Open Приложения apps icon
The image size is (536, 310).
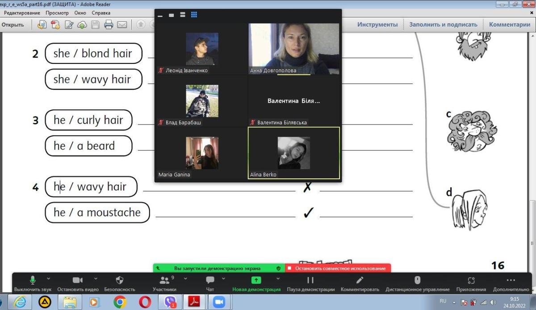pyautogui.click(x=471, y=284)
